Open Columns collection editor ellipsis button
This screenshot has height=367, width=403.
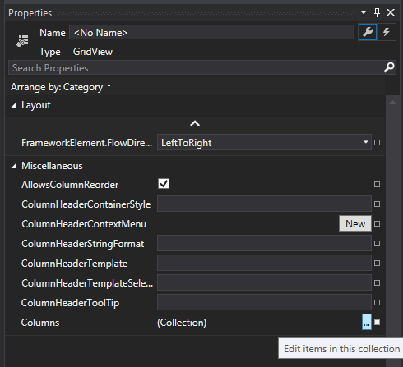pyautogui.click(x=367, y=322)
